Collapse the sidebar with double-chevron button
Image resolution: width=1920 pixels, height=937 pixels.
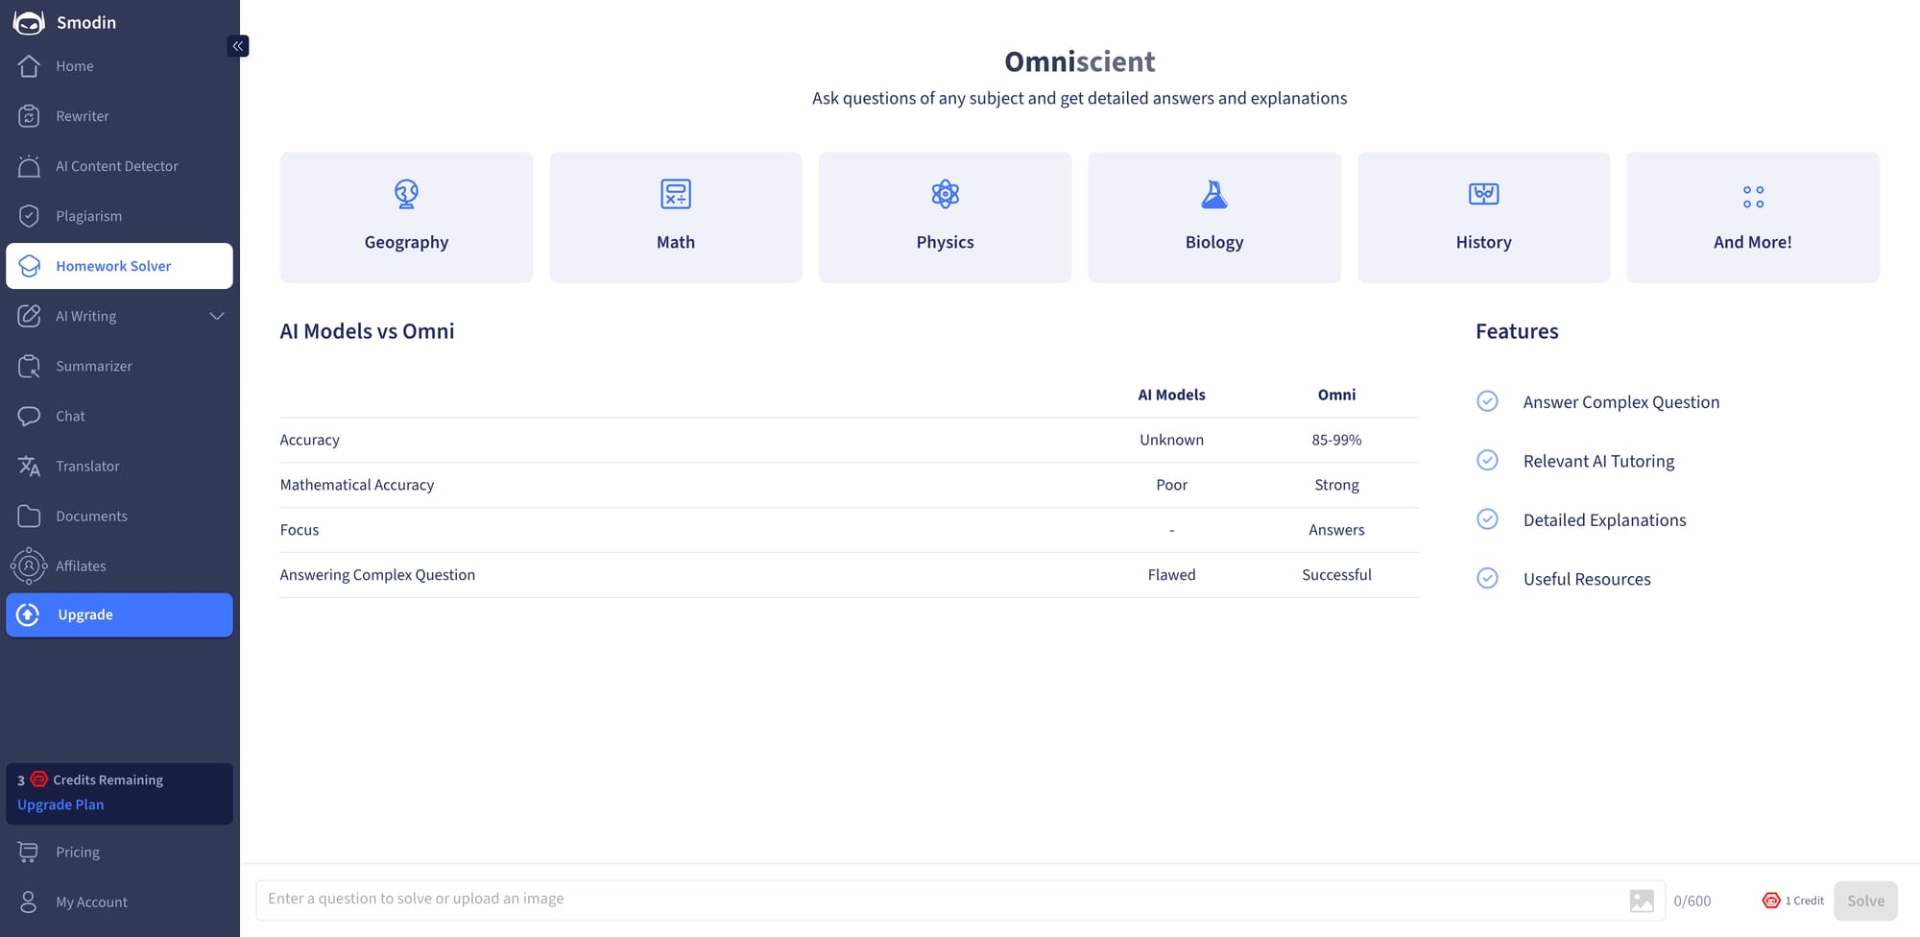[238, 46]
